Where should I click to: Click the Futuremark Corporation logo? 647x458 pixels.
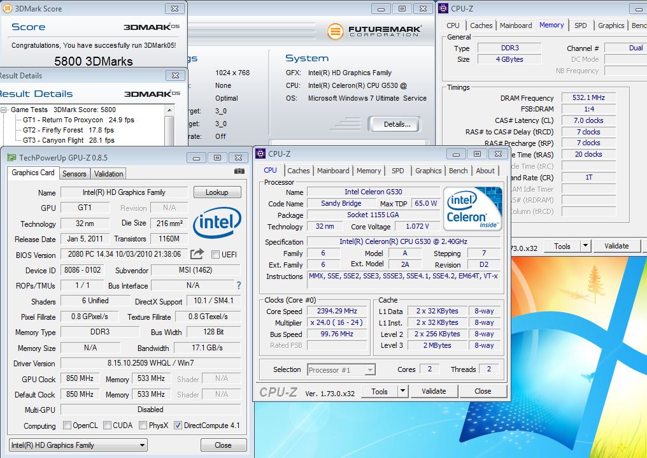point(374,31)
